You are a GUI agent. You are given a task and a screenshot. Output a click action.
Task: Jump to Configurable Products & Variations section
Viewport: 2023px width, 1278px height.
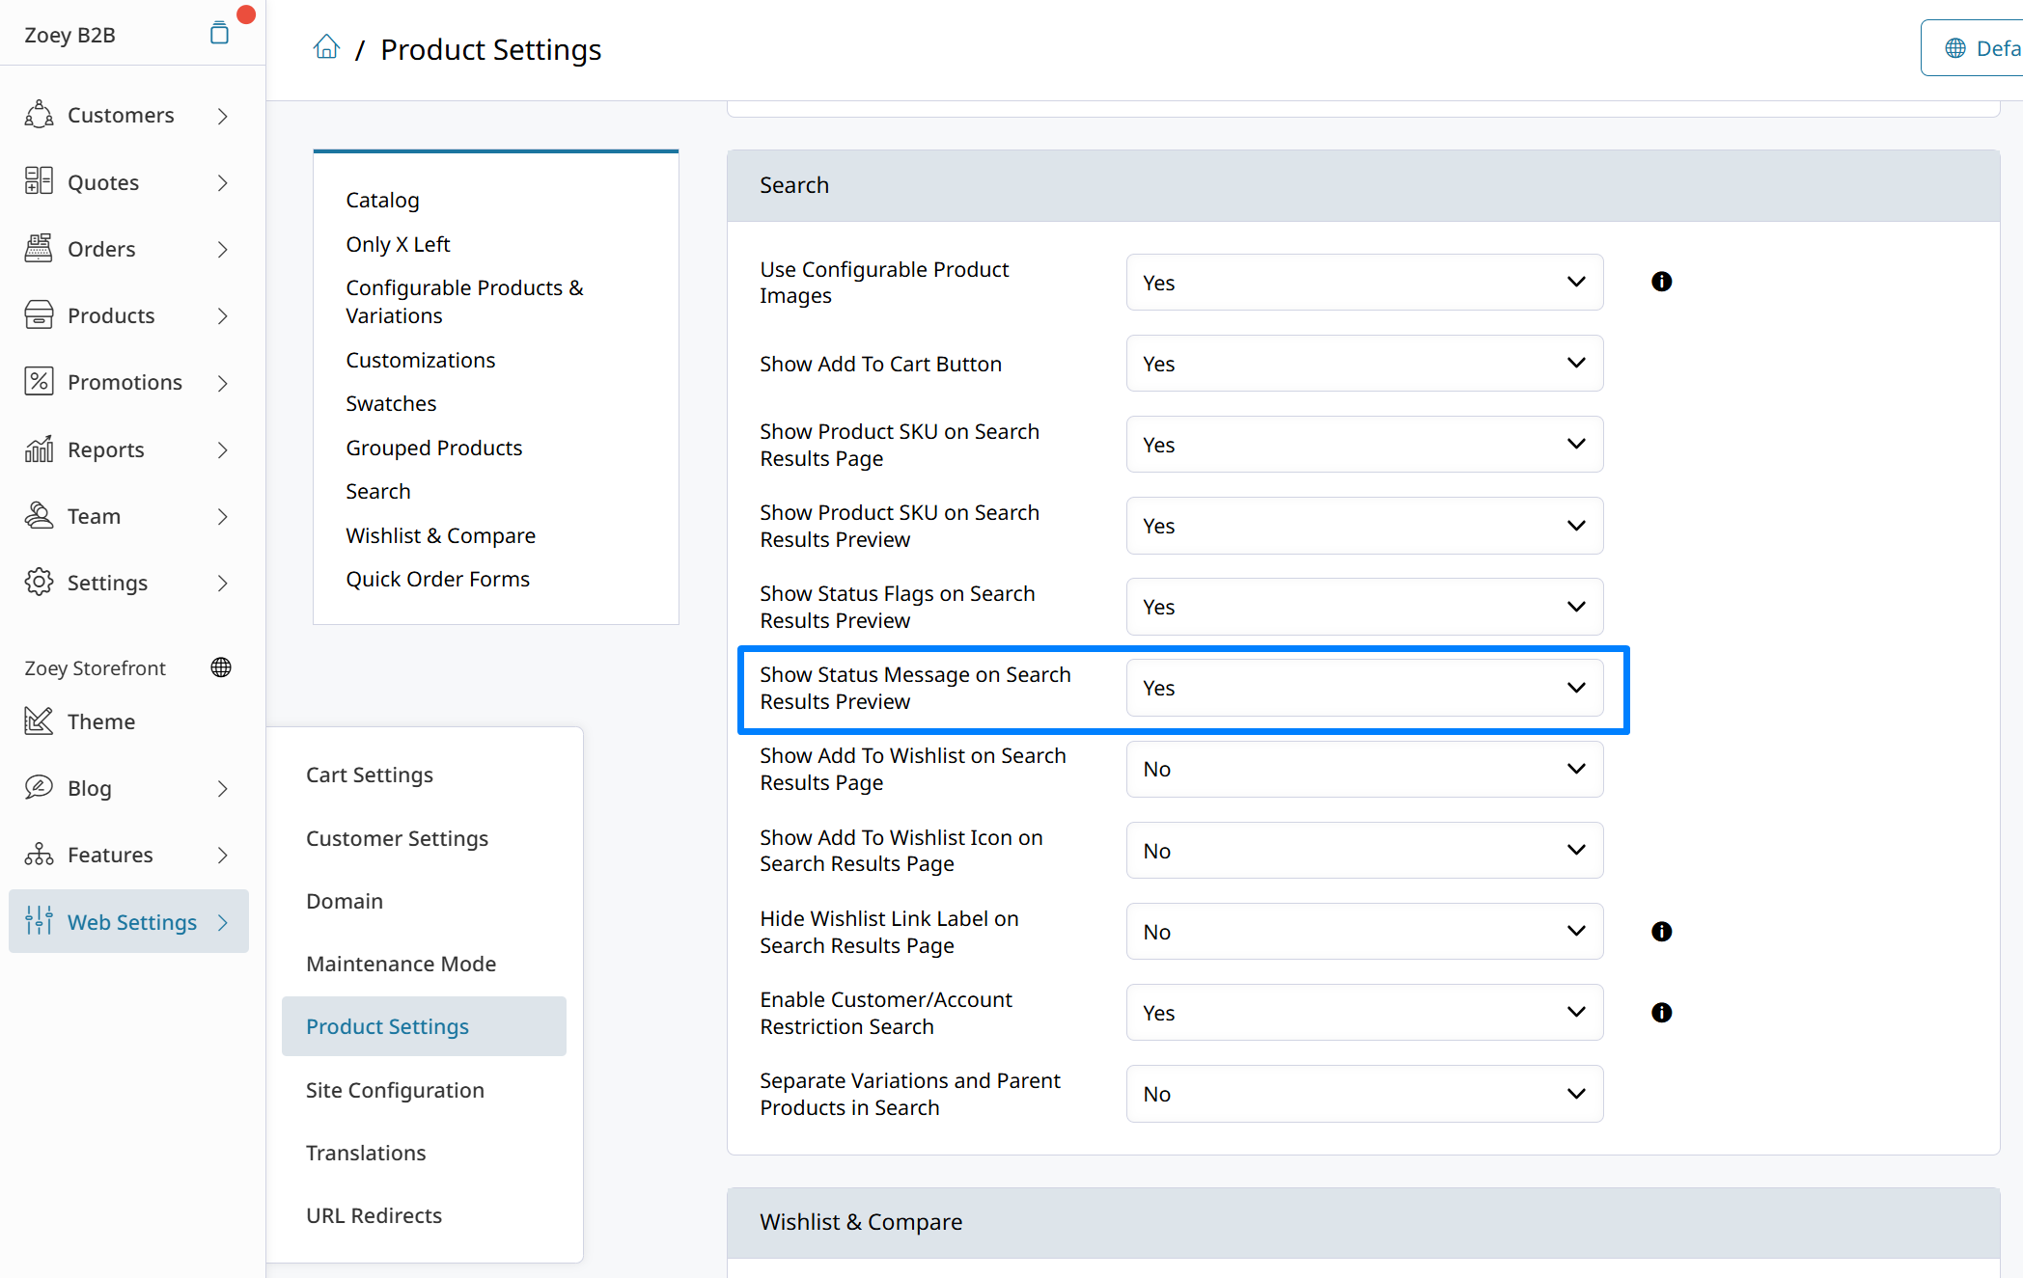[464, 302]
